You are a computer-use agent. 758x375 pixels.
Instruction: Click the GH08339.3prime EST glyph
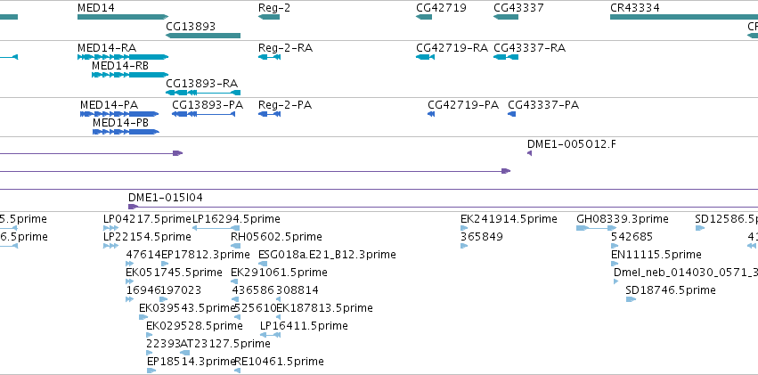(596, 228)
